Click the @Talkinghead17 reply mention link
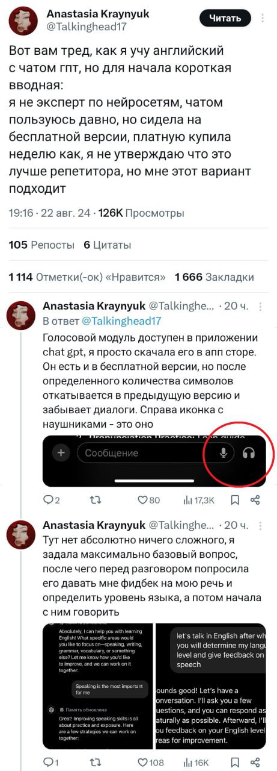Screen dimensions: 277x771 coord(121,321)
